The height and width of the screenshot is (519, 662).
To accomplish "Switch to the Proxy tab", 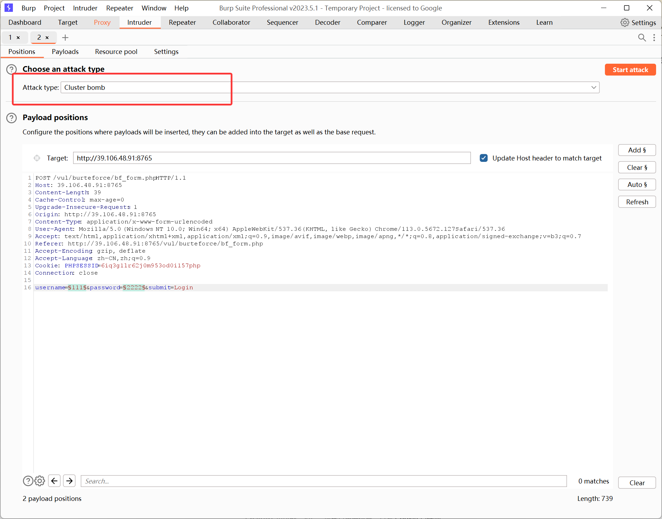I will (x=102, y=22).
